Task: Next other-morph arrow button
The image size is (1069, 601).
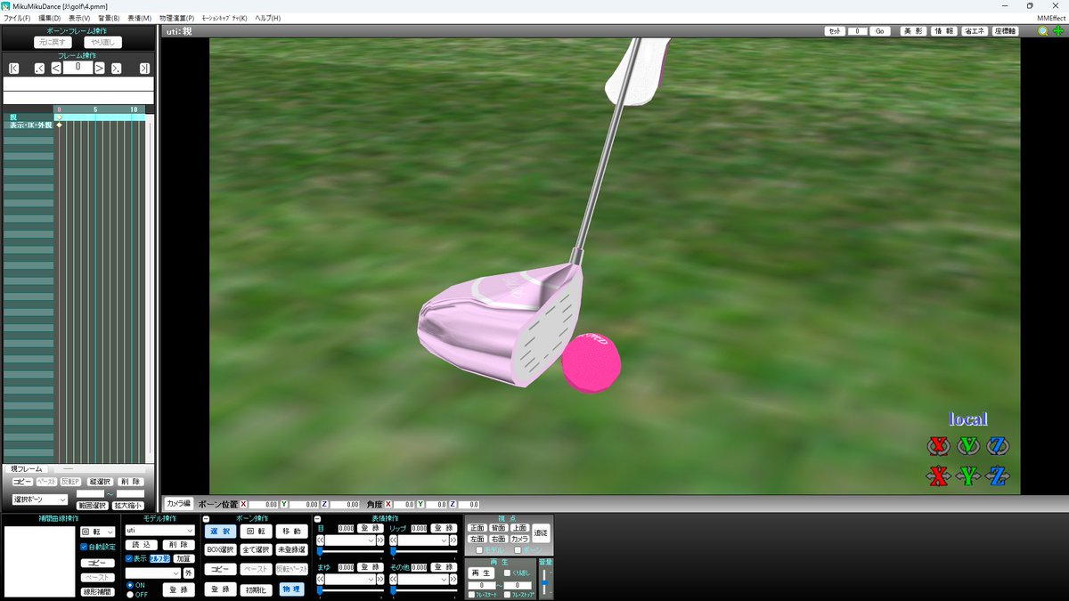Action: pyautogui.click(x=453, y=580)
